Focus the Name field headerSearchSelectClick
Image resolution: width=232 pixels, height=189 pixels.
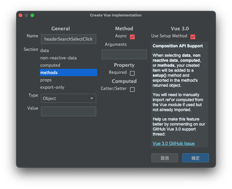tap(68, 39)
